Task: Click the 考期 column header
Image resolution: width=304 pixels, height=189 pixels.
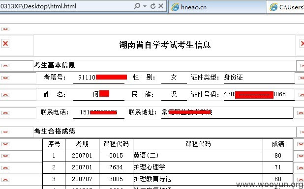Action: (x=82, y=144)
